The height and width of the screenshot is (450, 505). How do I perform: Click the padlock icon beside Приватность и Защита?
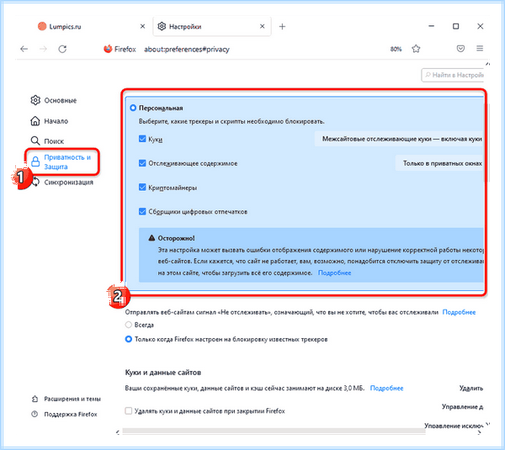[35, 161]
